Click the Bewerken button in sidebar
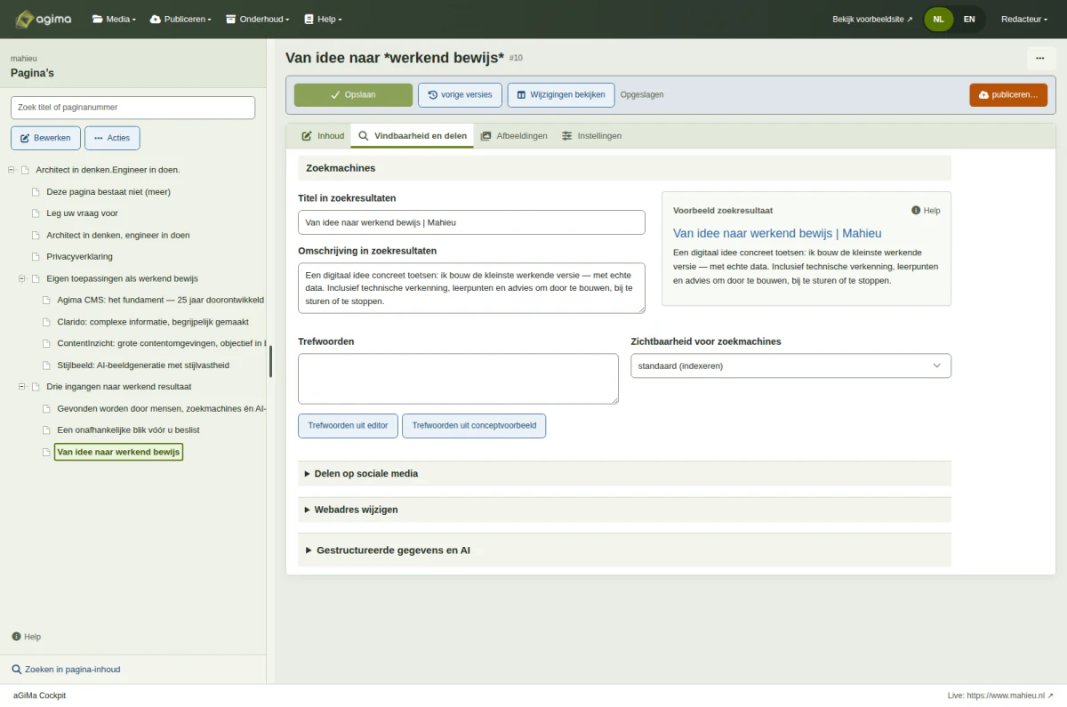Screen dimensions: 1067x707 (x=46, y=138)
